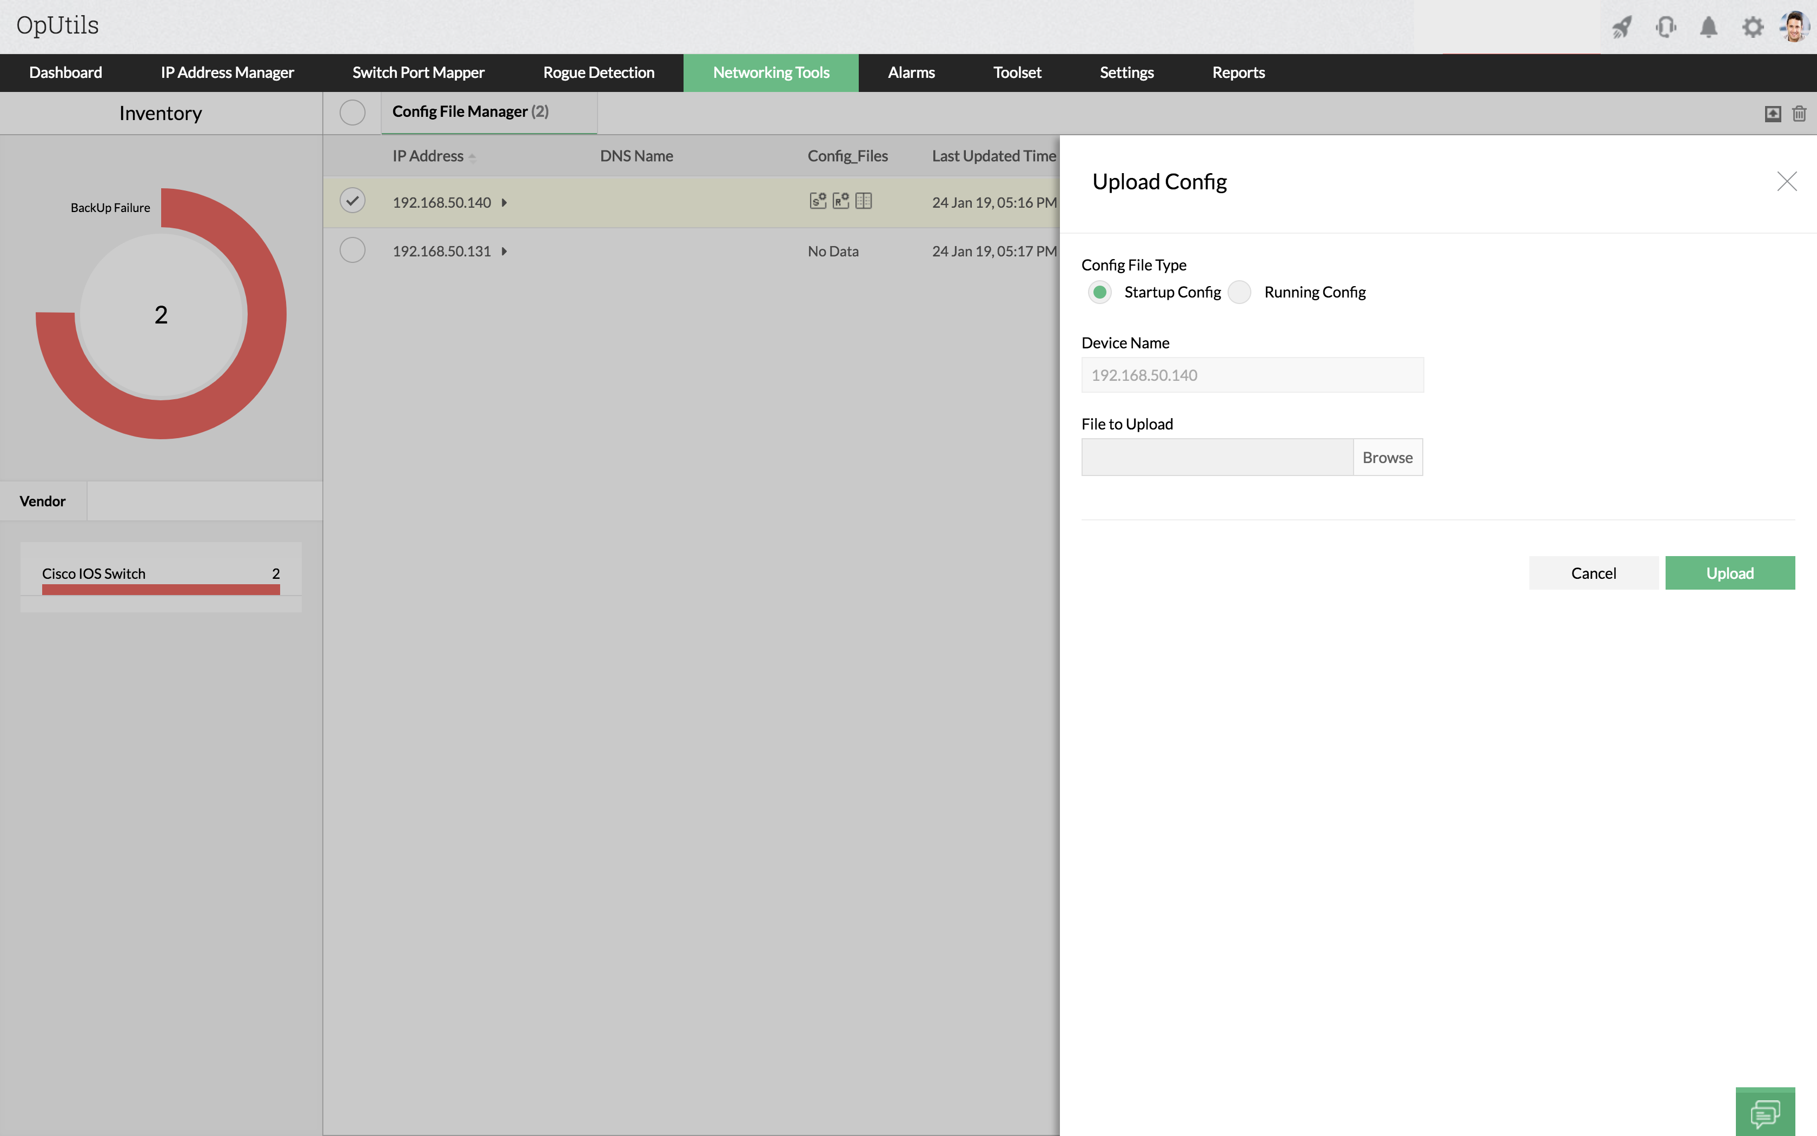Select the Running Config radio button
Image resolution: width=1817 pixels, height=1136 pixels.
point(1239,292)
